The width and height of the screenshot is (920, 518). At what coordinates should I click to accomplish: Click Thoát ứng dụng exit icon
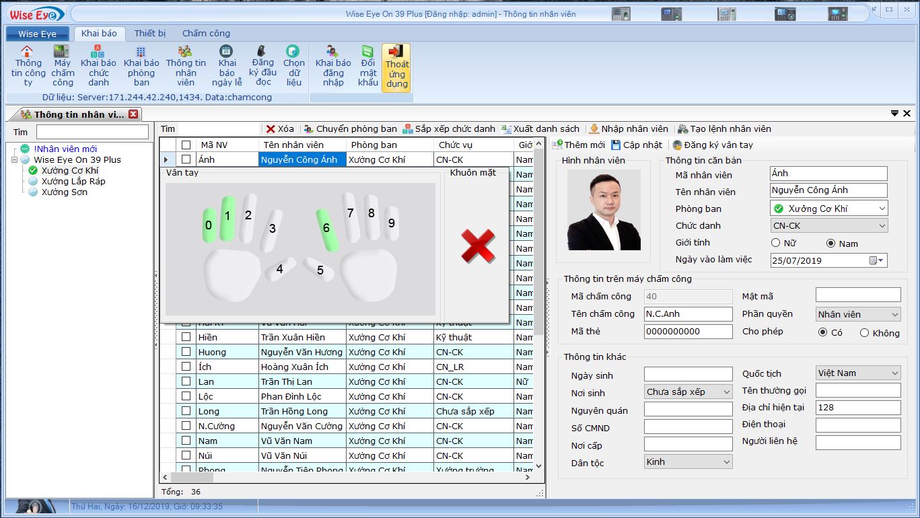pyautogui.click(x=396, y=52)
